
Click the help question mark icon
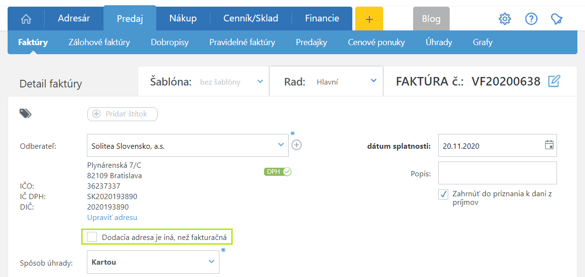pyautogui.click(x=531, y=19)
